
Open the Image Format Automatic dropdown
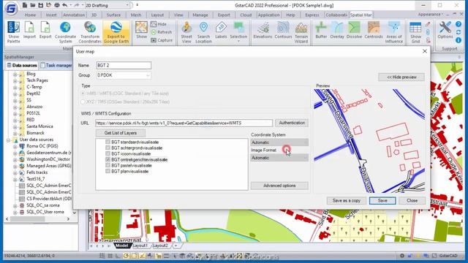pyautogui.click(x=279, y=158)
